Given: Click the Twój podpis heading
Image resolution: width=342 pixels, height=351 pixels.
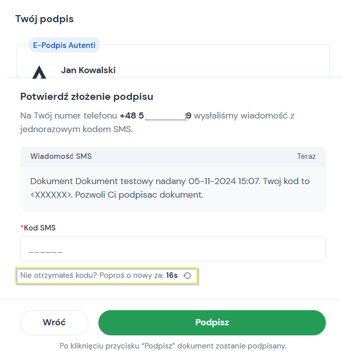Looking at the screenshot, I should click(44, 19).
